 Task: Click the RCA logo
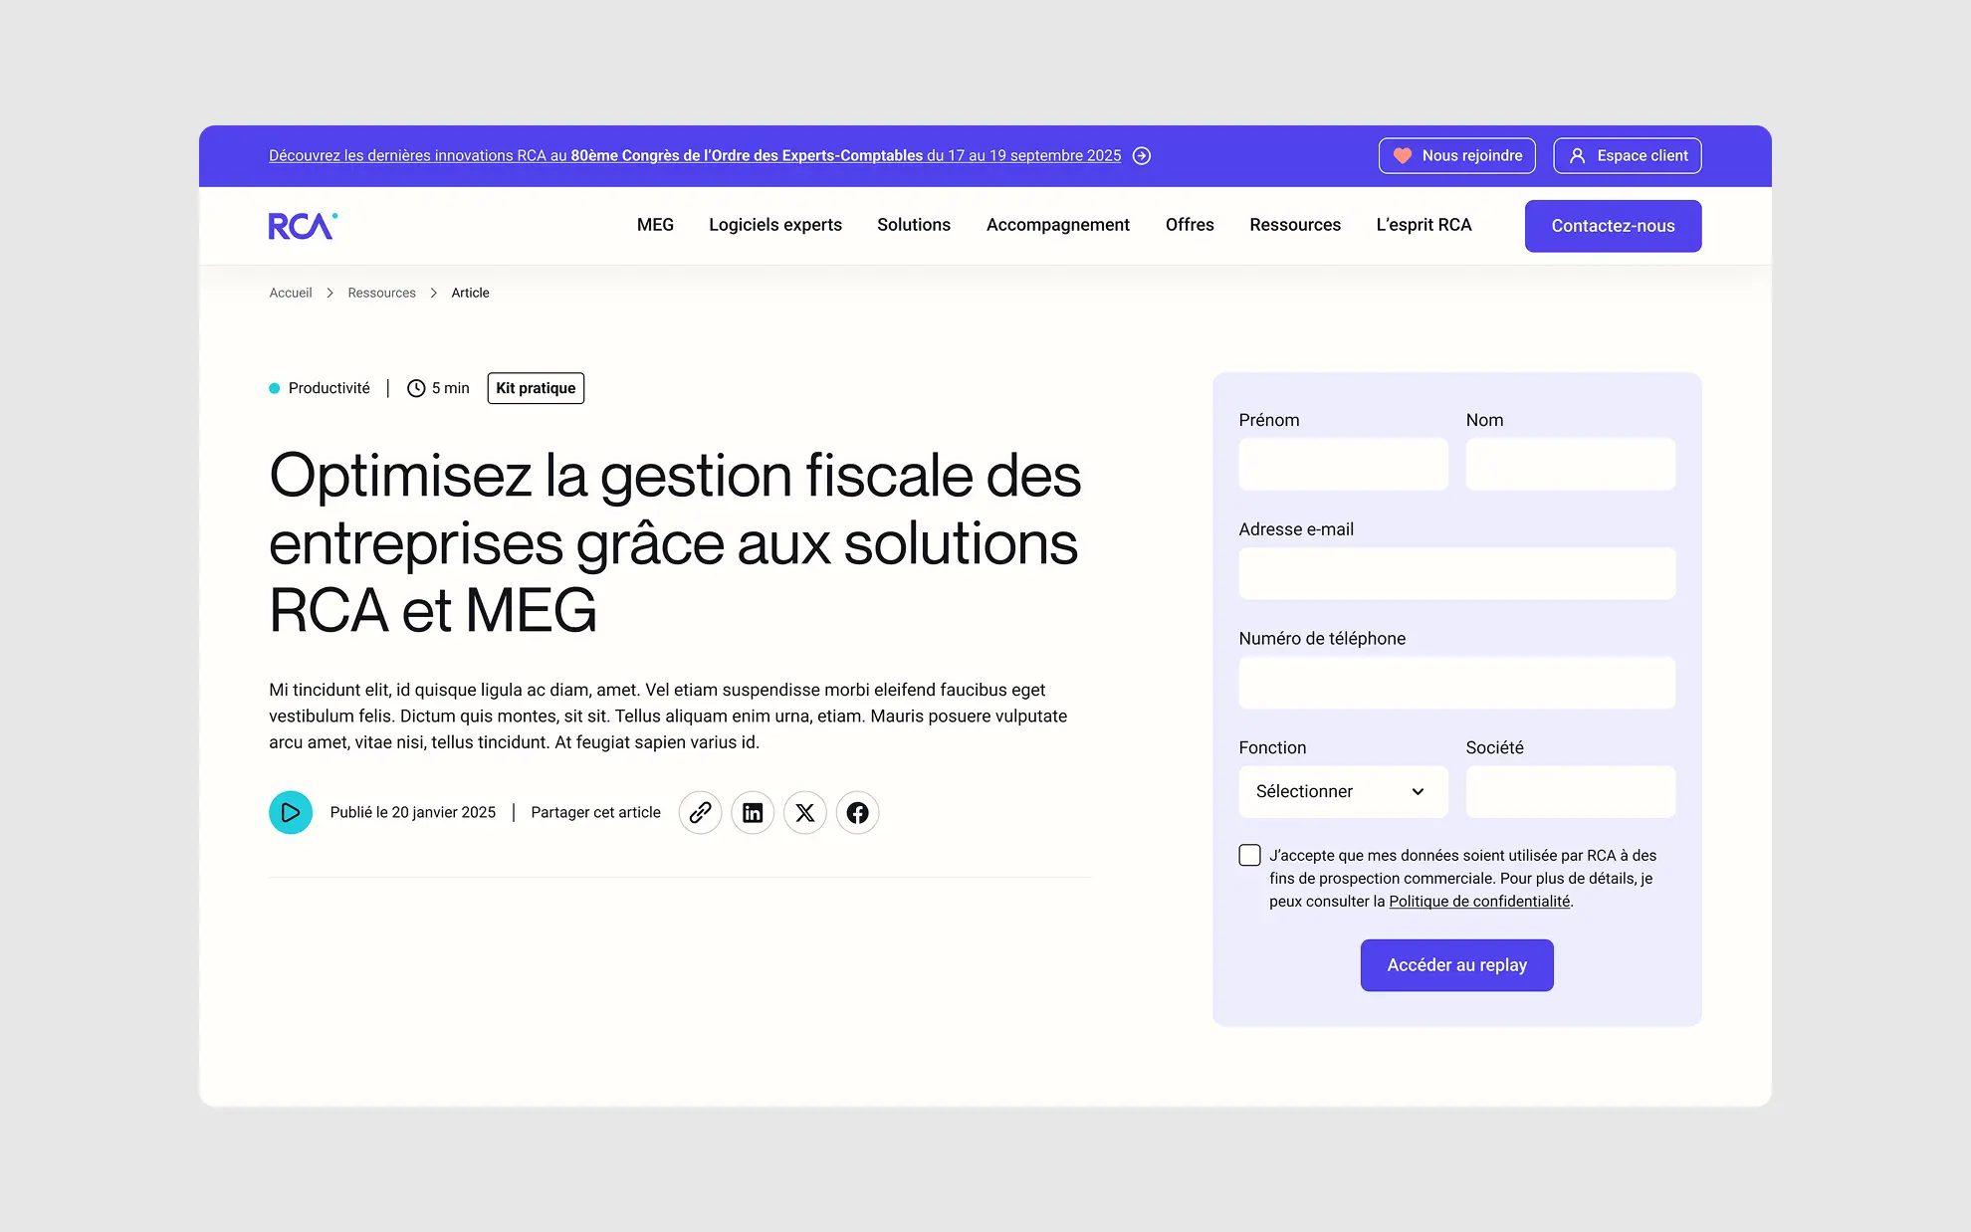[303, 226]
